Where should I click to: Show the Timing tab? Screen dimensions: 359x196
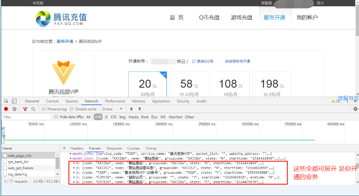pyautogui.click(x=150, y=148)
